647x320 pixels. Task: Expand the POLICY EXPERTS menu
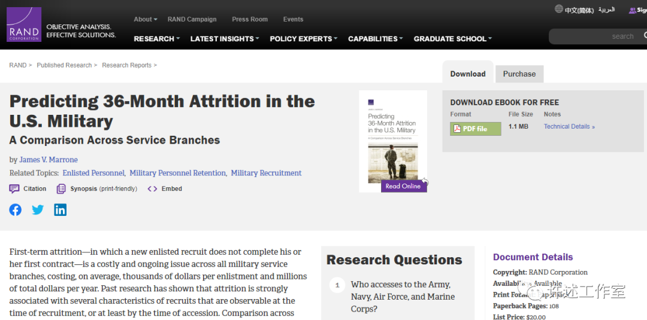(x=303, y=39)
